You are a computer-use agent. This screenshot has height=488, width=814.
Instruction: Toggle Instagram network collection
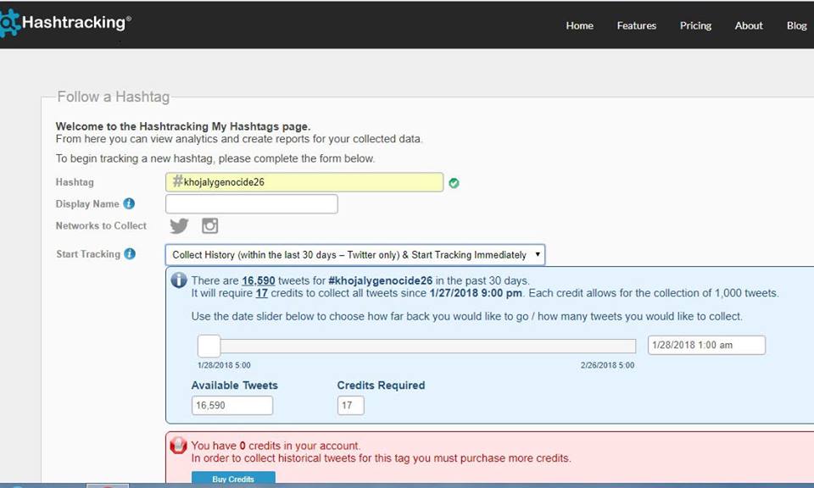click(209, 225)
